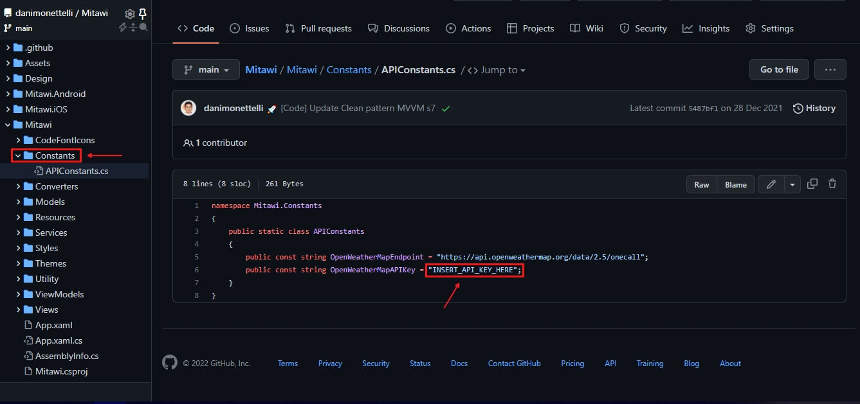Image resolution: width=860 pixels, height=404 pixels.
Task: Switch to the Code tab
Action: [196, 28]
